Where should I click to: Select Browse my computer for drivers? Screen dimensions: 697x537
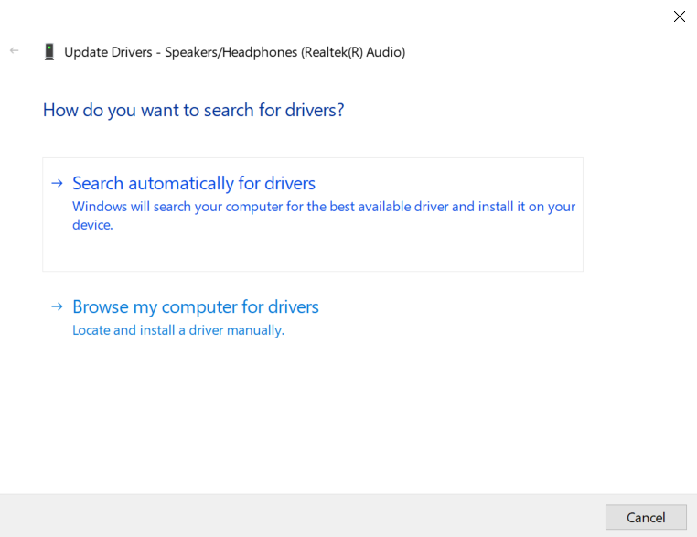click(x=196, y=306)
